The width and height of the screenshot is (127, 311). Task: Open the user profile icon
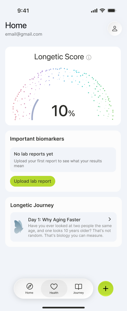coord(115,29)
